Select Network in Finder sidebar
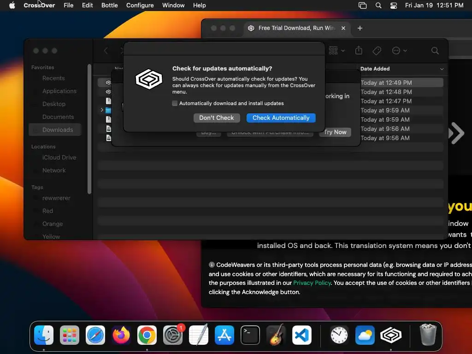 [54, 171]
